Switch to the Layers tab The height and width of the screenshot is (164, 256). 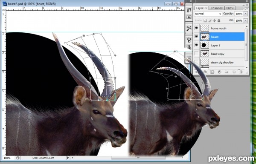(x=201, y=8)
